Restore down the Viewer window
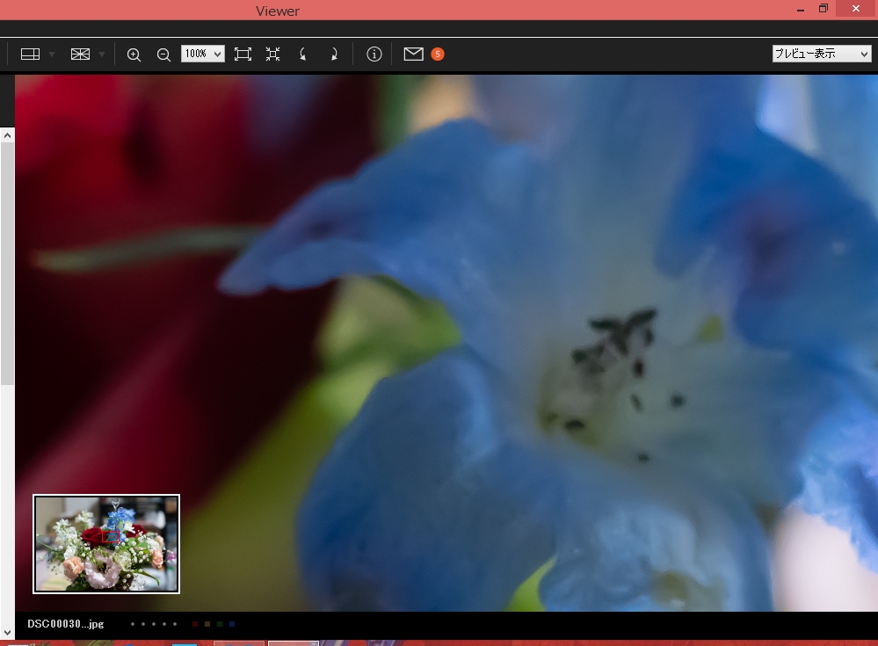The width and height of the screenshot is (878, 646). point(824,9)
